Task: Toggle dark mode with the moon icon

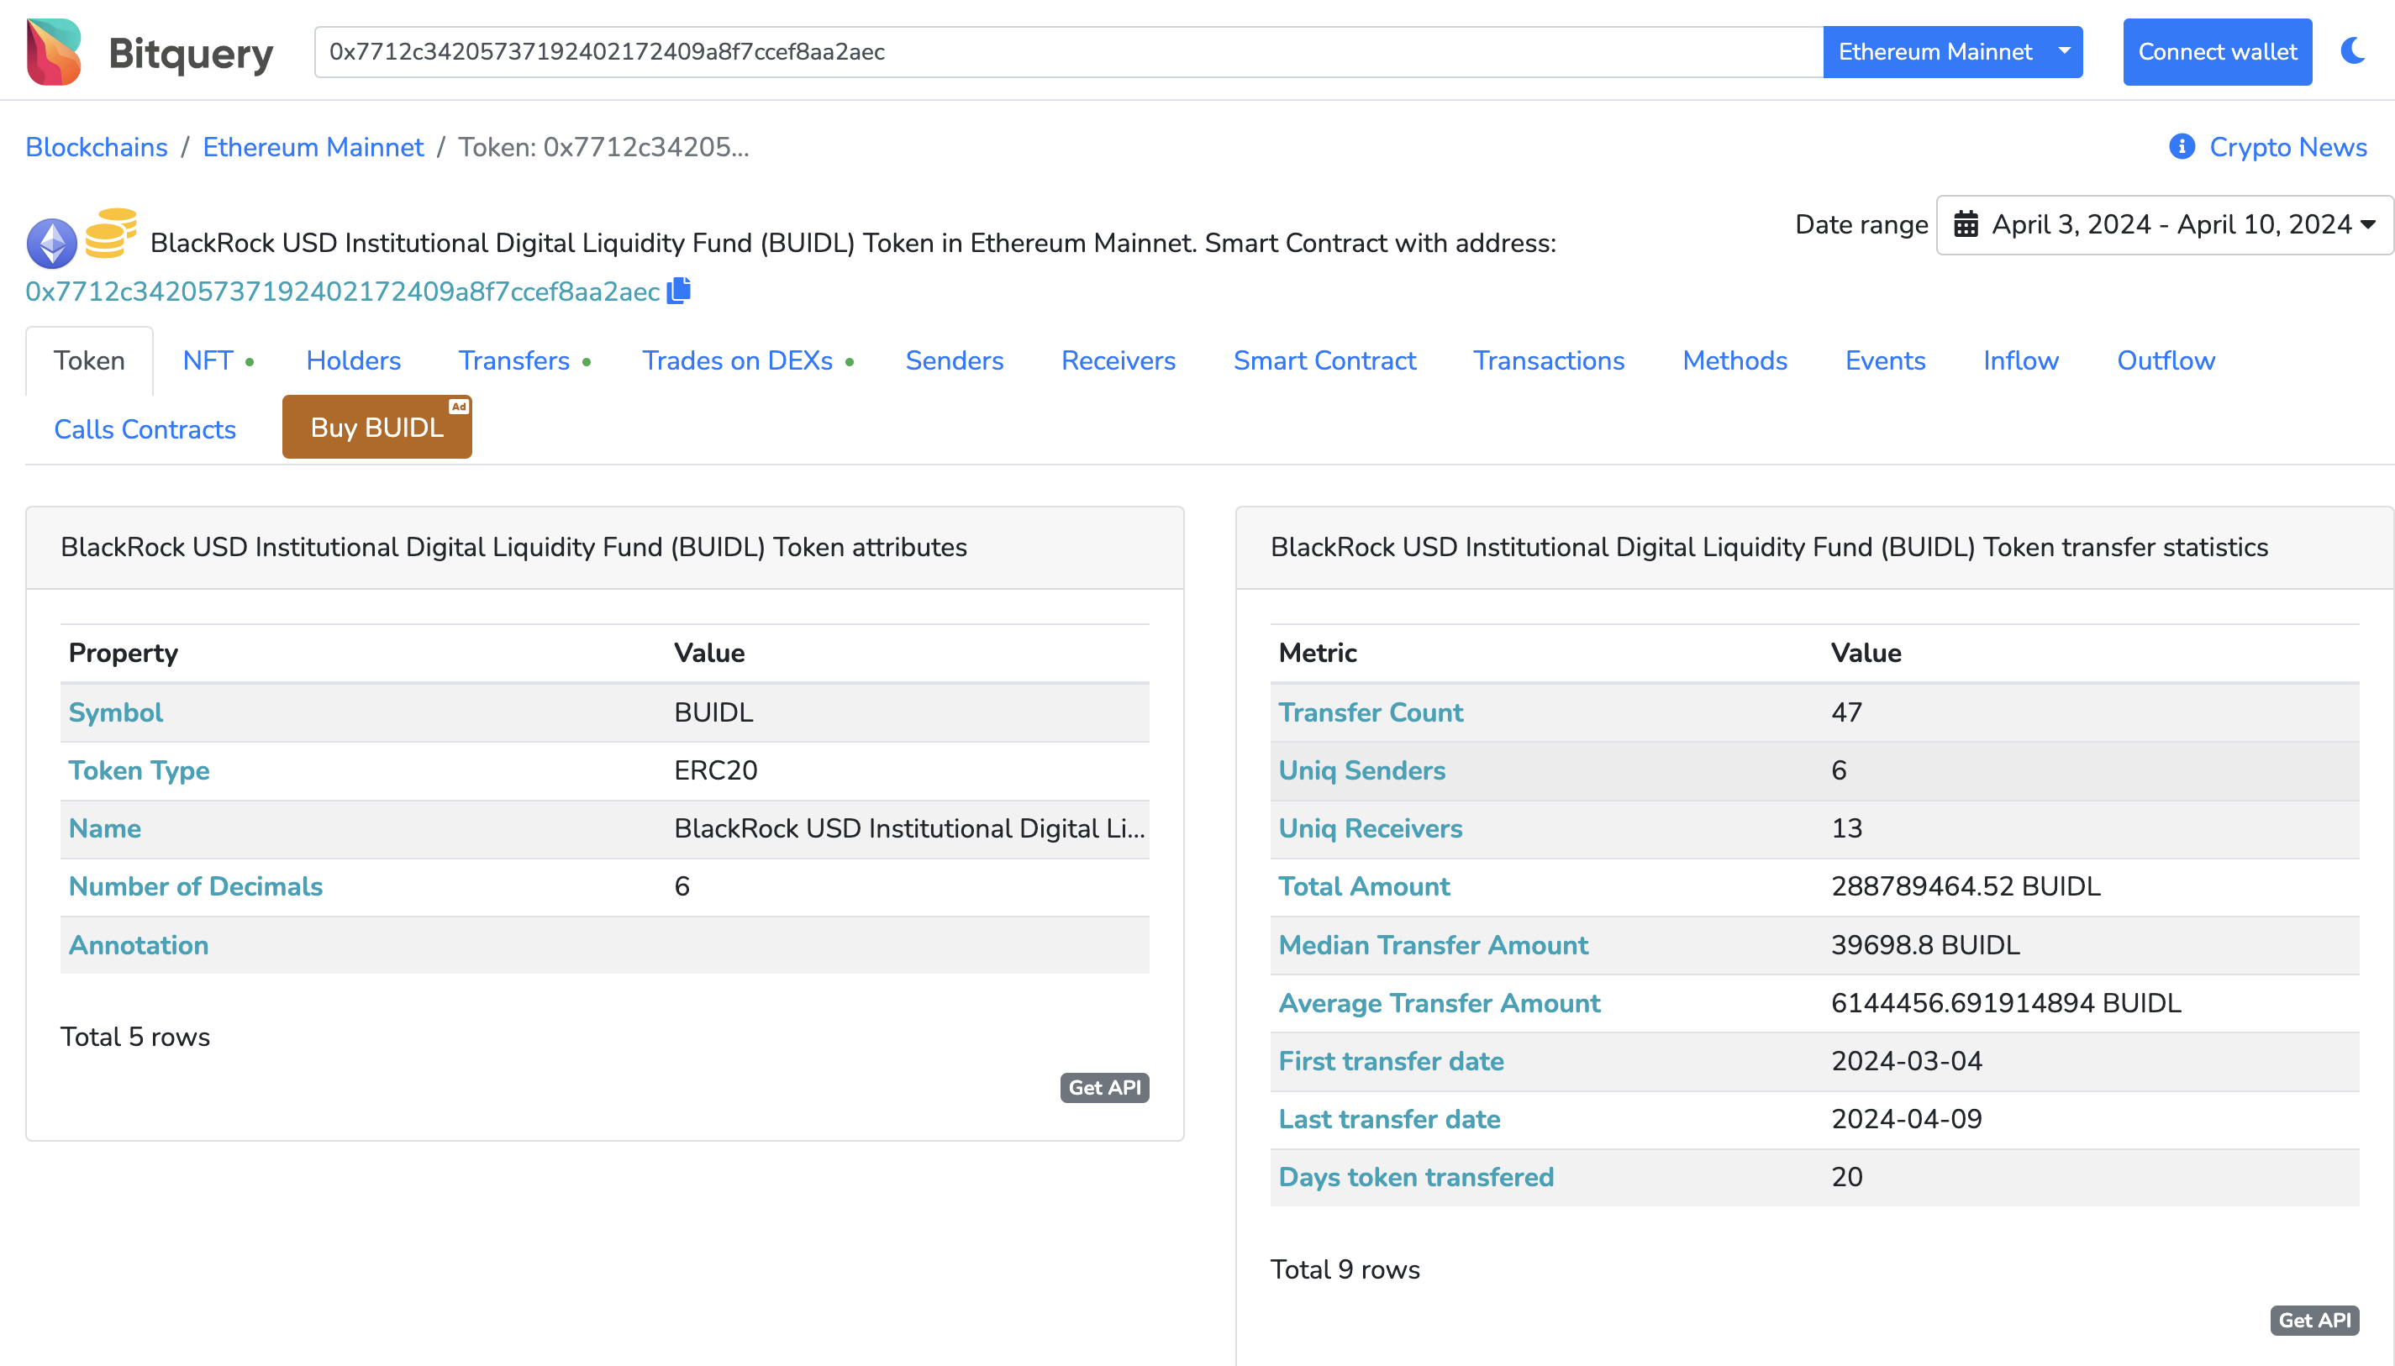Action: (x=2353, y=50)
